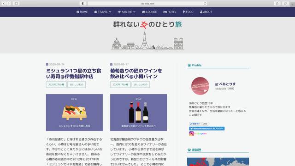Viewport: 295px width, 166px height.
Task: Click the id:dasola text
Action: click(221, 89)
